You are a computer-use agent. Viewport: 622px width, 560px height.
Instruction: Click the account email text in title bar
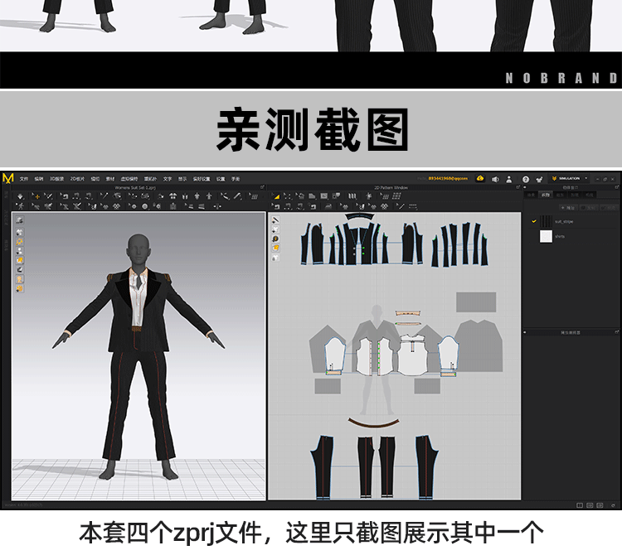tap(448, 179)
